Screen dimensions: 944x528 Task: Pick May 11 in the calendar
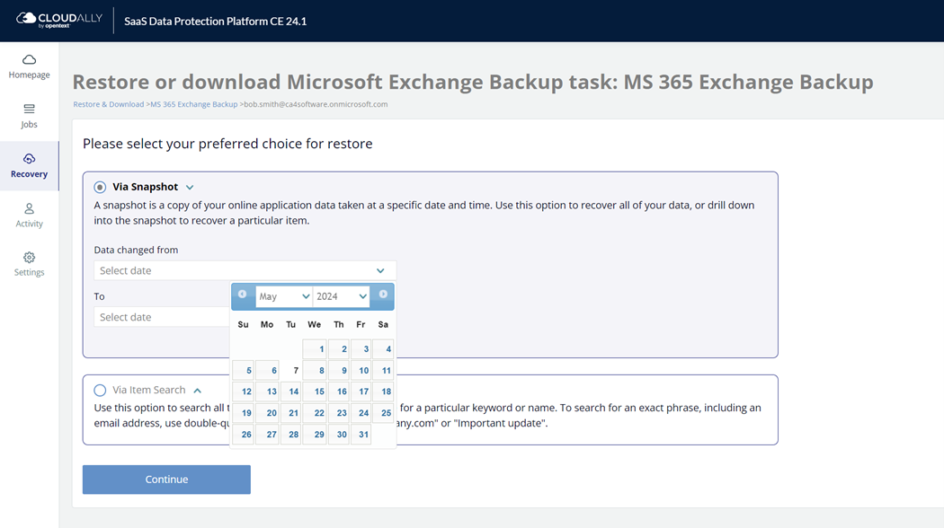(x=383, y=371)
